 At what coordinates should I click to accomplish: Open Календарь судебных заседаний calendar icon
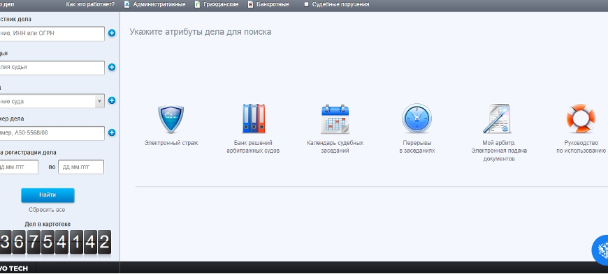(335, 119)
